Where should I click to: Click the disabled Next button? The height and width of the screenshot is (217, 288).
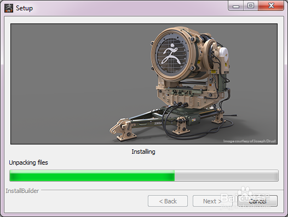[212, 201]
